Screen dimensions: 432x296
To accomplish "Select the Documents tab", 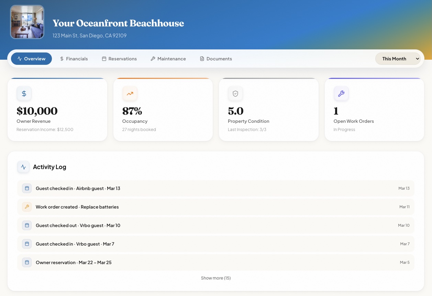I will tap(216, 59).
